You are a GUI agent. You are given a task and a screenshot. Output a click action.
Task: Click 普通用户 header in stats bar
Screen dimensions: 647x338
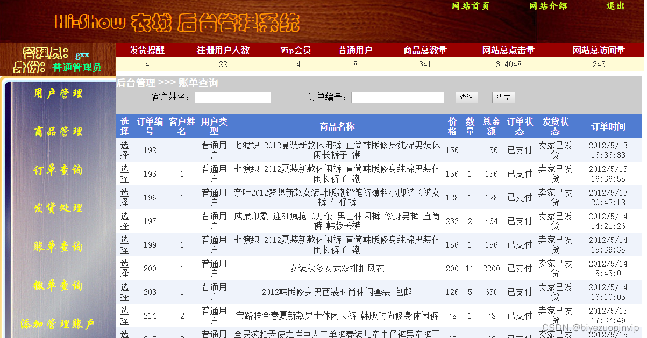356,50
